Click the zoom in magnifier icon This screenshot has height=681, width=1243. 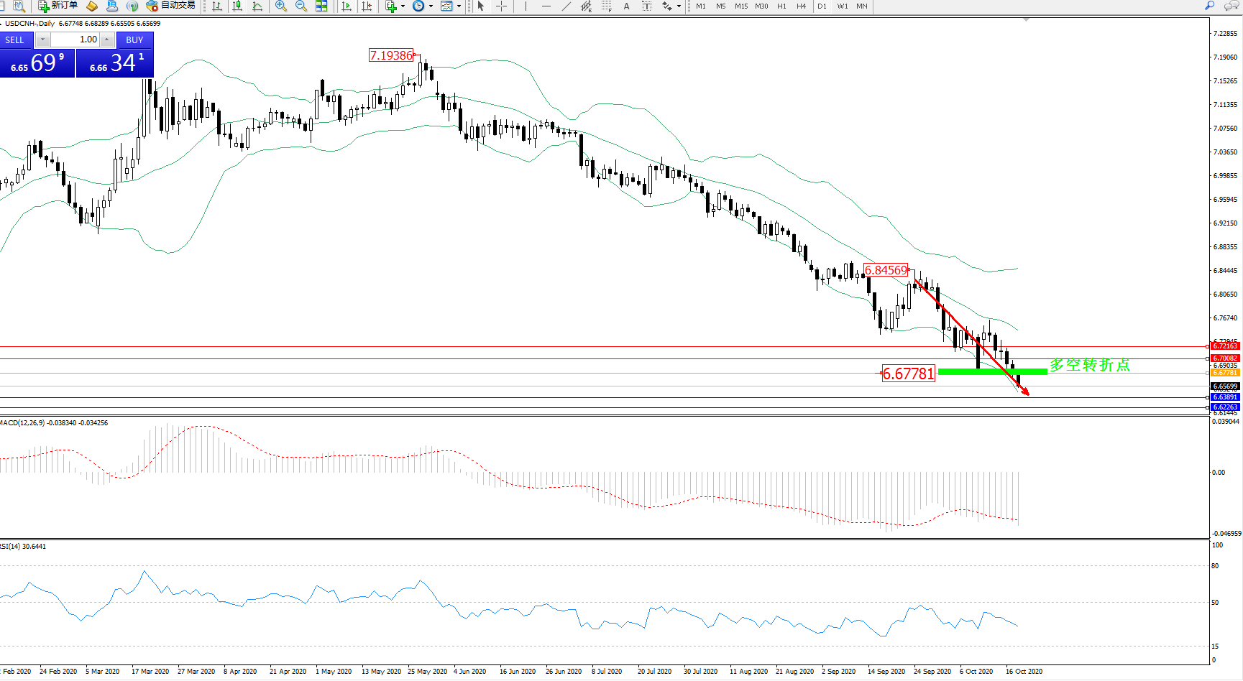pyautogui.click(x=281, y=6)
